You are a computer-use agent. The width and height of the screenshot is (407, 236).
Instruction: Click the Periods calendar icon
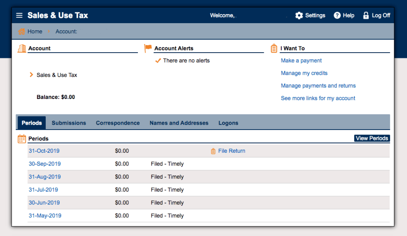(x=22, y=139)
